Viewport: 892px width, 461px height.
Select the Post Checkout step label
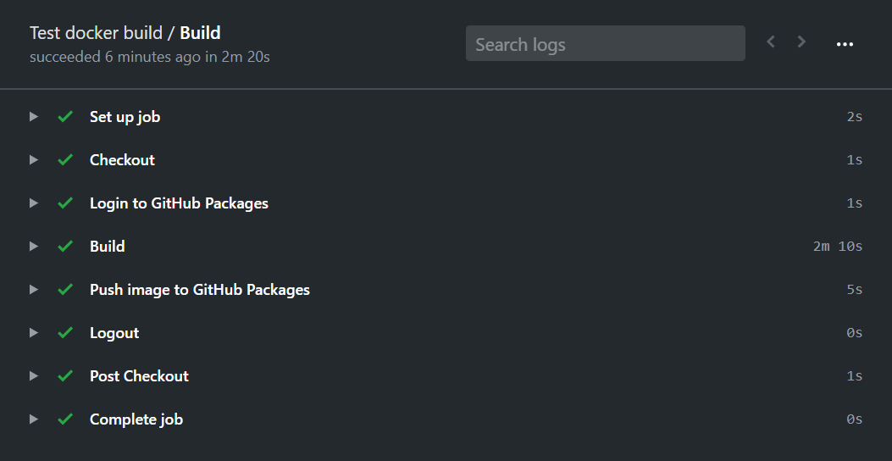pyautogui.click(x=139, y=376)
